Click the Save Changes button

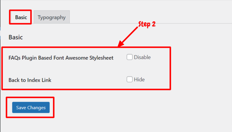tap(31, 107)
